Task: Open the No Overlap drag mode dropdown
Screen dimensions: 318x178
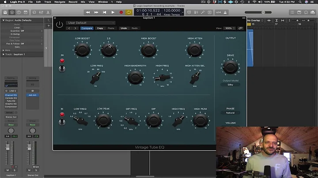Action: pyautogui.click(x=255, y=20)
